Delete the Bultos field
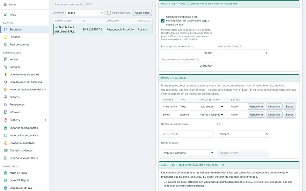The height and width of the screenshot is (191, 306). pos(289,115)
